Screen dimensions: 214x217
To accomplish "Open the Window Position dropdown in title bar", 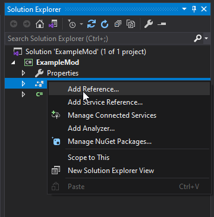I will point(184,9).
